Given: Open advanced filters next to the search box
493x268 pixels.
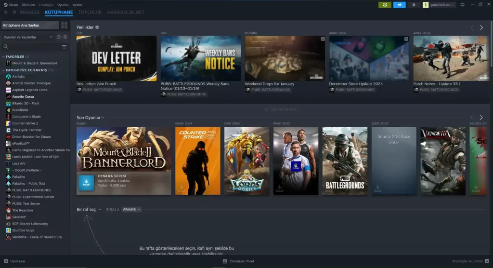Looking at the screenshot, I should (64, 47).
